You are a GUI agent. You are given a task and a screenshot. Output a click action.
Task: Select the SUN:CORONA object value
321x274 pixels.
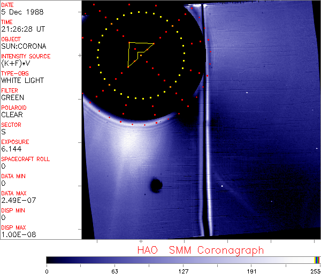pyautogui.click(x=24, y=47)
